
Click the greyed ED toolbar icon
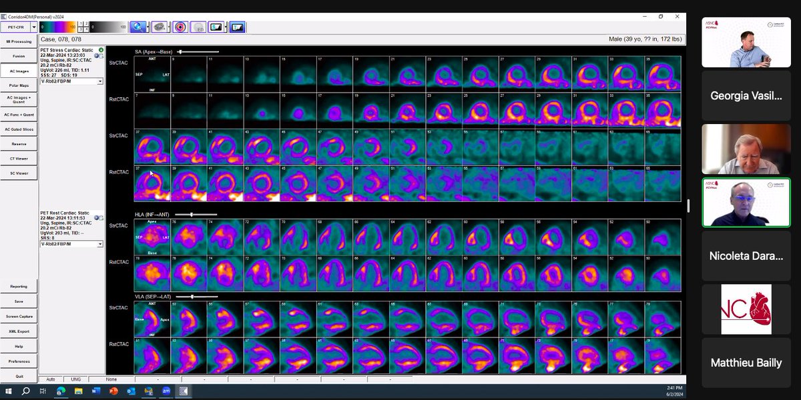point(199,27)
